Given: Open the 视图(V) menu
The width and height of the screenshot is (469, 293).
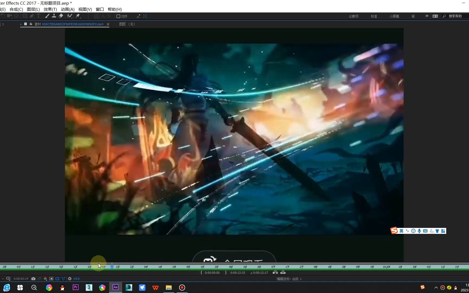Looking at the screenshot, I should 85,9.
